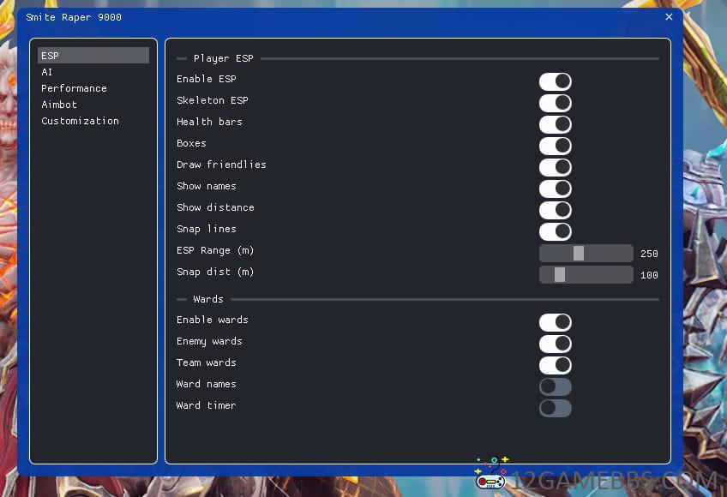Switch off Draw friendlies
Image resolution: width=727 pixels, height=497 pixels.
pos(555,167)
